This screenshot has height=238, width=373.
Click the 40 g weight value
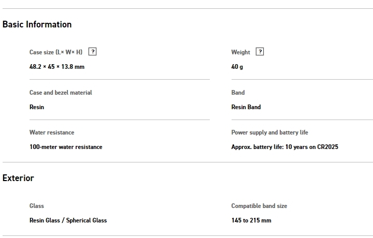coord(237,67)
